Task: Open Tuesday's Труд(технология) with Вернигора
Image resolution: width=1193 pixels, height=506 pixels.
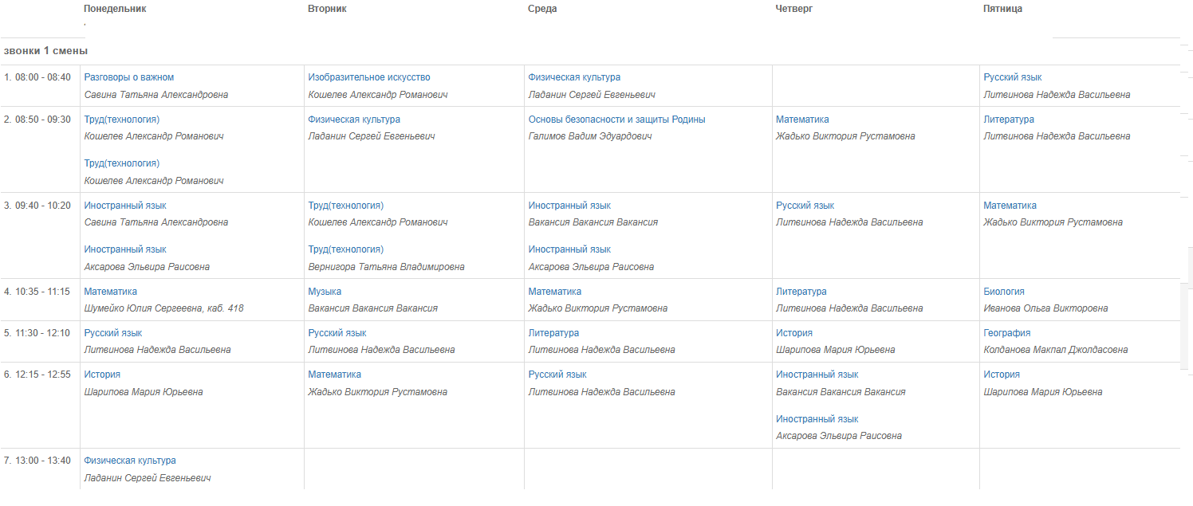Action: point(346,249)
